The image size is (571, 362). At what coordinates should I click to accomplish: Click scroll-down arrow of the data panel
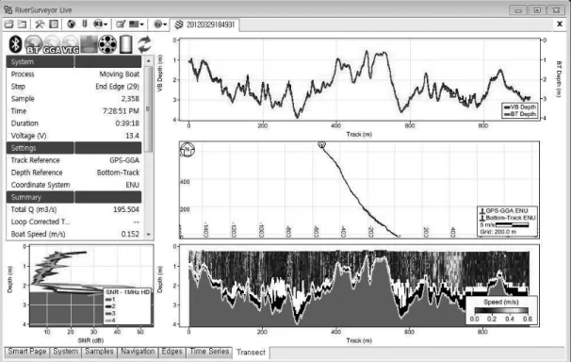pyautogui.click(x=148, y=235)
